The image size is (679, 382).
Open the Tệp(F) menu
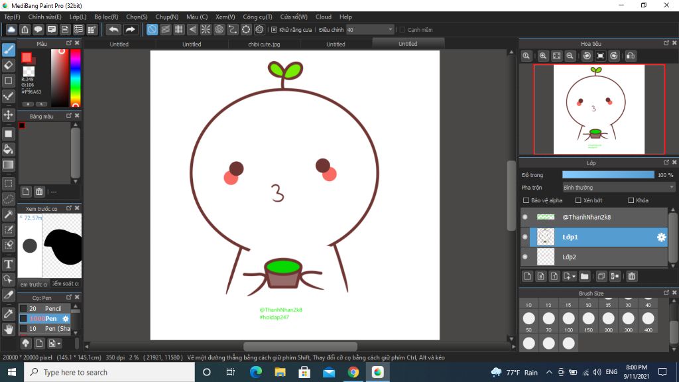point(12,17)
